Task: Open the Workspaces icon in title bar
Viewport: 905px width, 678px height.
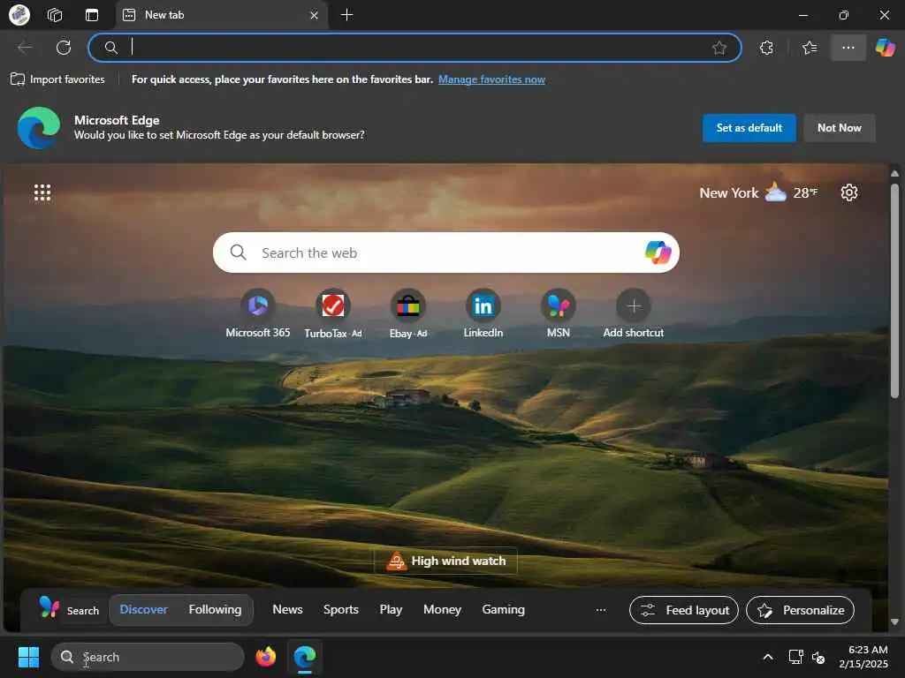Action: [x=55, y=15]
